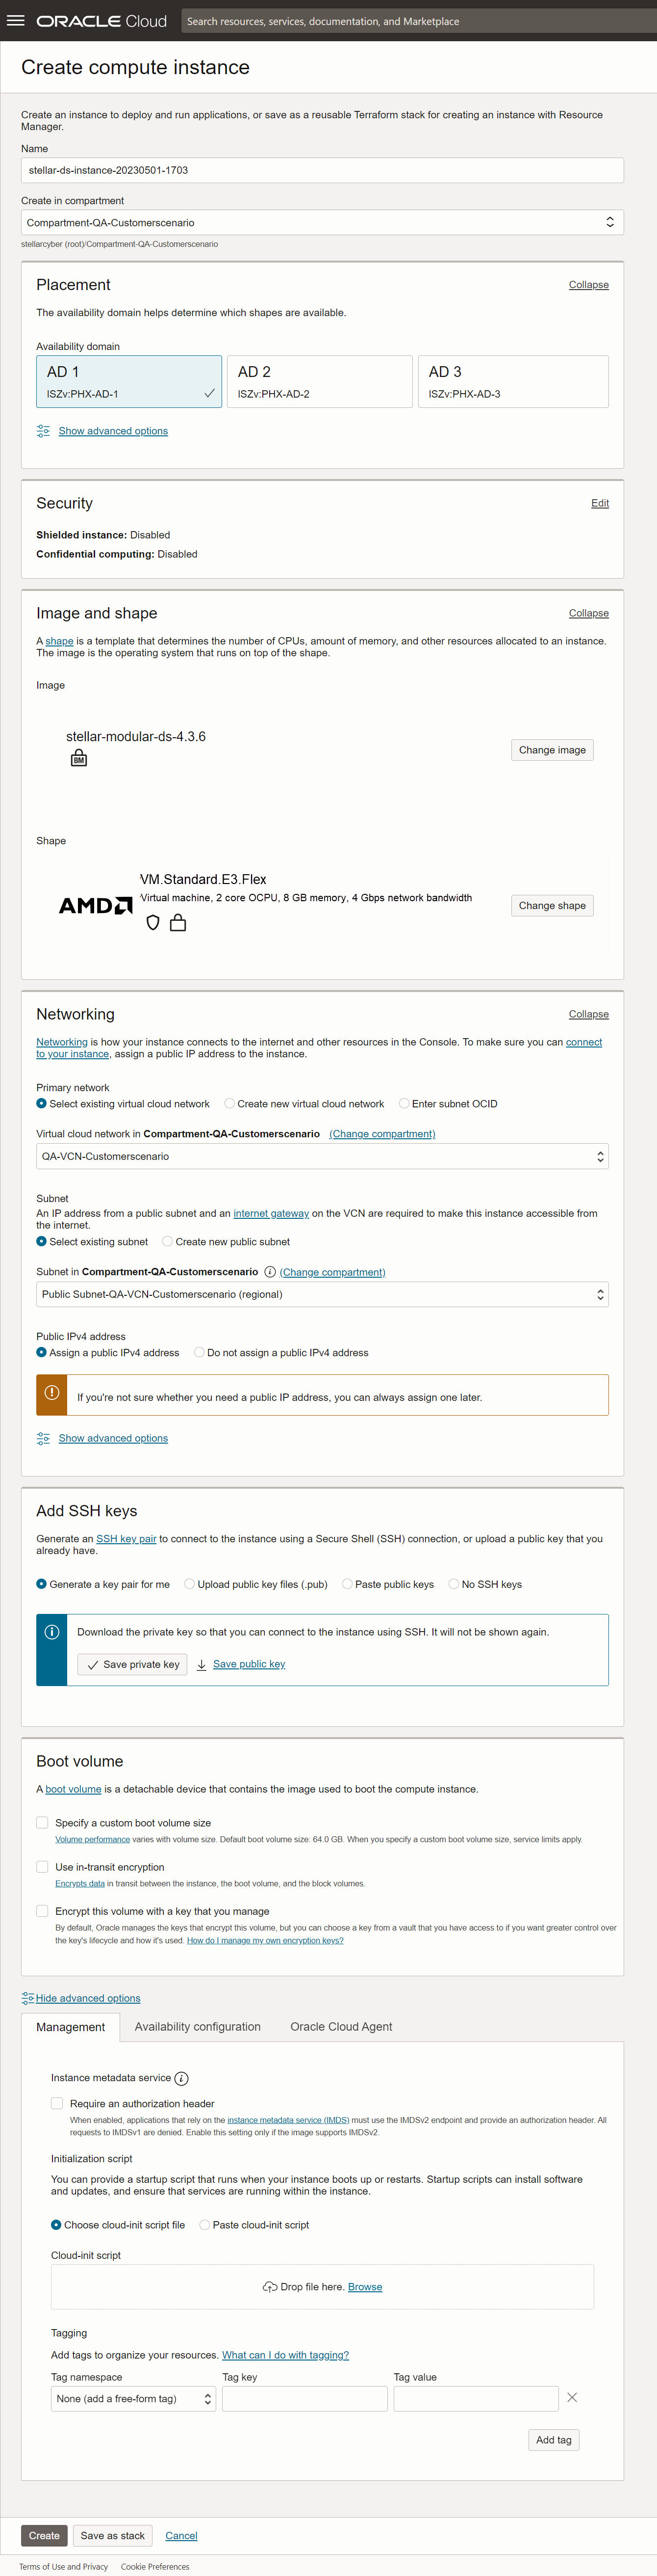Open the Create in compartment dropdown
Screen dimensions: 657x2576
click(322, 222)
